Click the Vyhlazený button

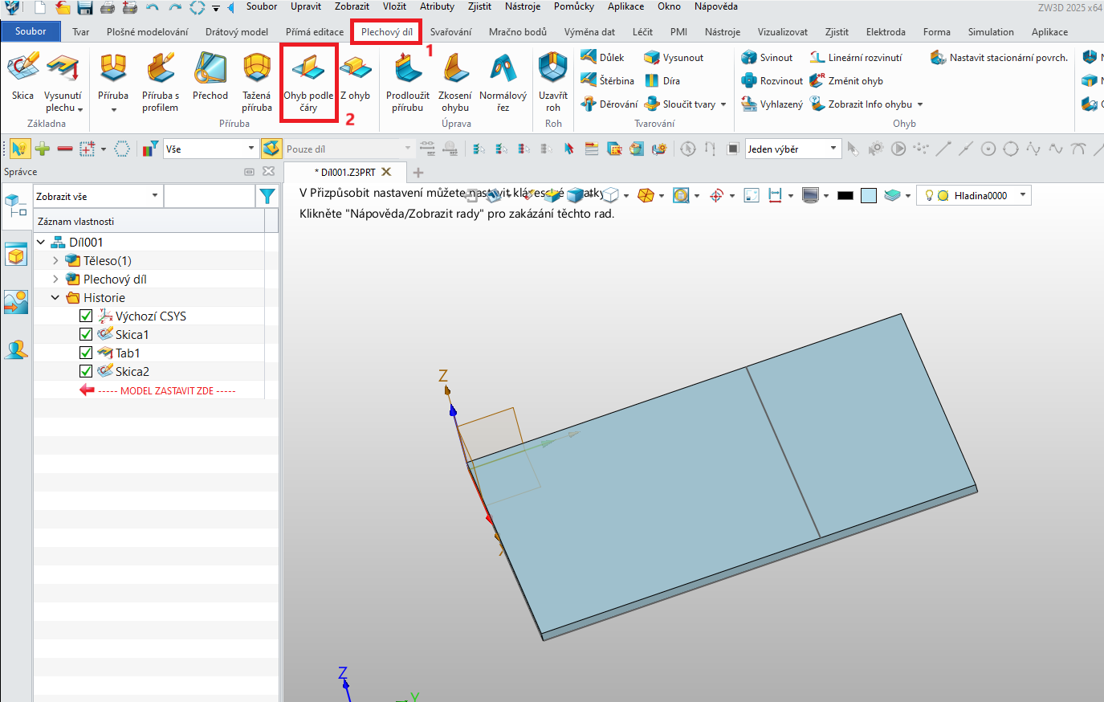(772, 104)
